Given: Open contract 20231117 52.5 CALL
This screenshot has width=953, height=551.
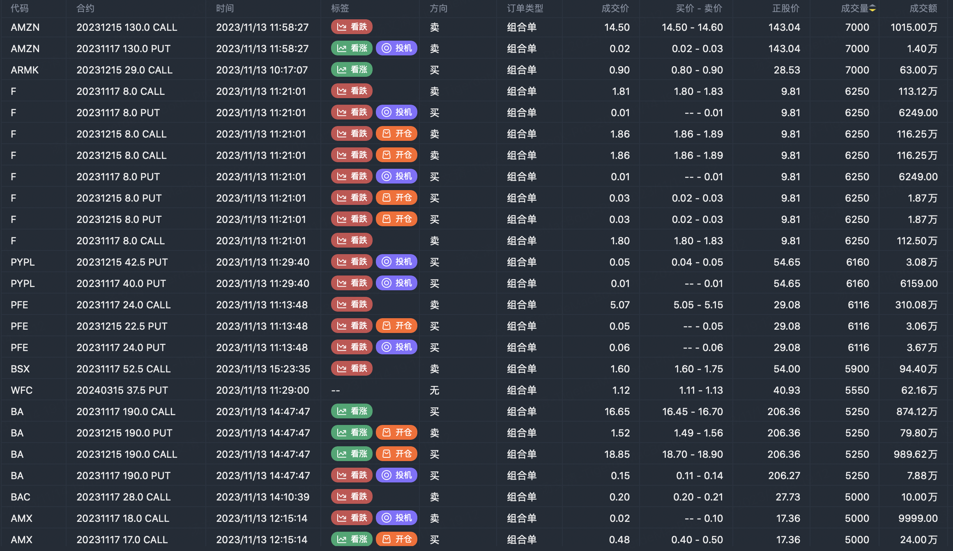Looking at the screenshot, I should point(124,369).
